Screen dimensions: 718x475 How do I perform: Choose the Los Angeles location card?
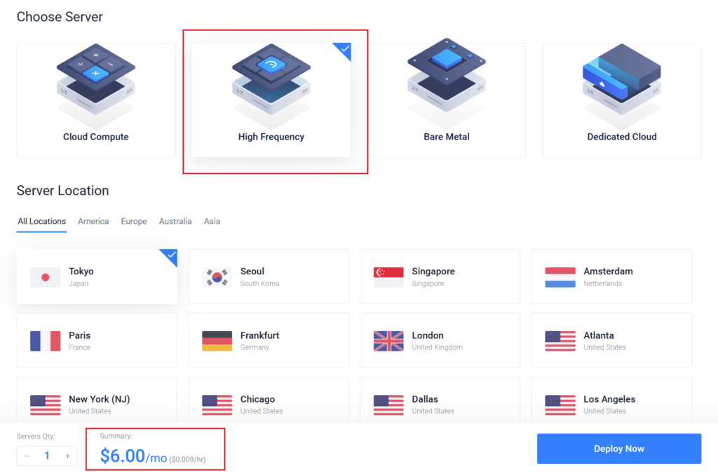tap(611, 400)
